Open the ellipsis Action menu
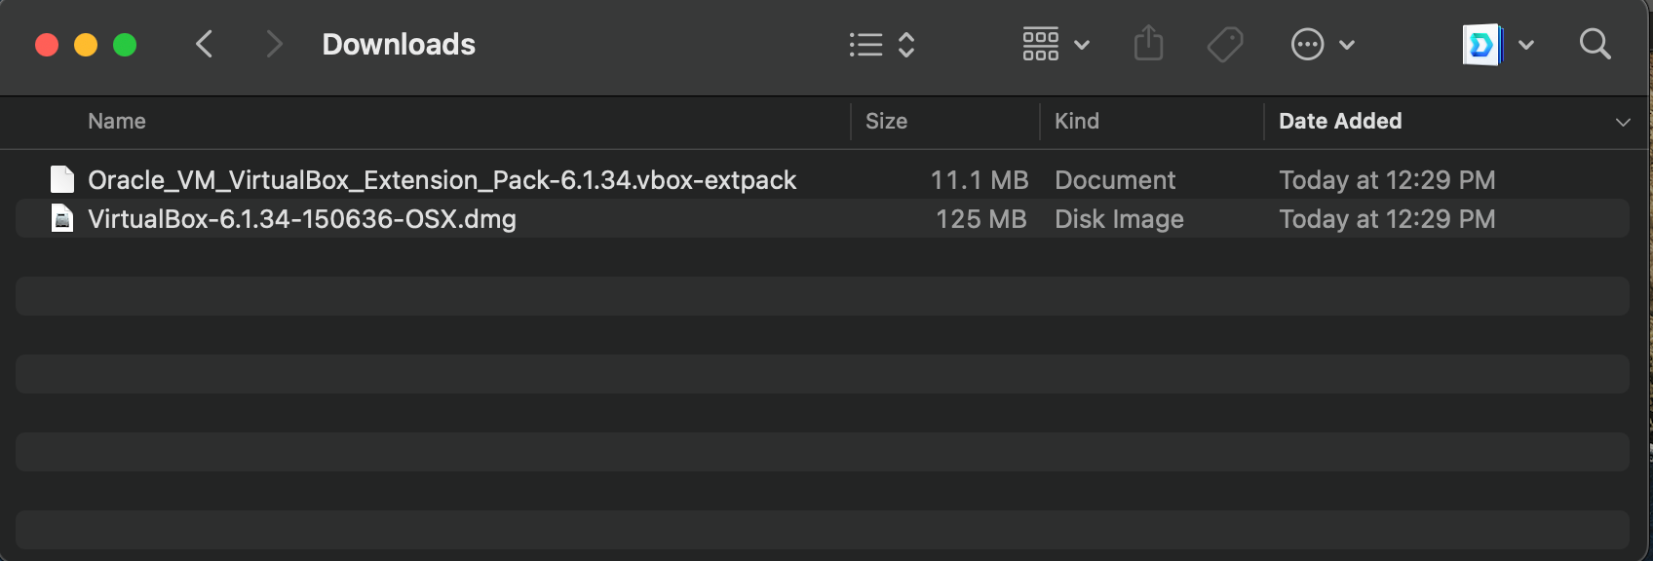Screen dimensions: 1653x561 point(1307,45)
